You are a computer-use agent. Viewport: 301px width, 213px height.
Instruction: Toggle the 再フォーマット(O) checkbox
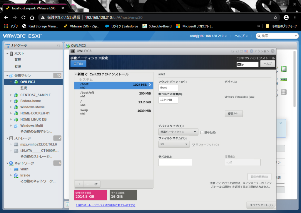(193, 145)
